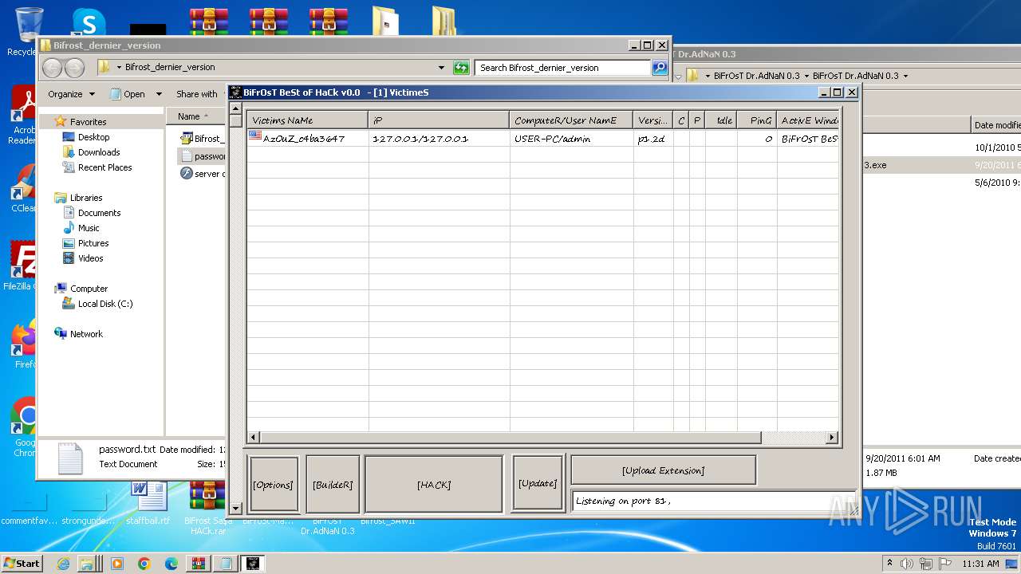Click the US flag icon of the victim
The width and height of the screenshot is (1021, 574).
tap(255, 137)
